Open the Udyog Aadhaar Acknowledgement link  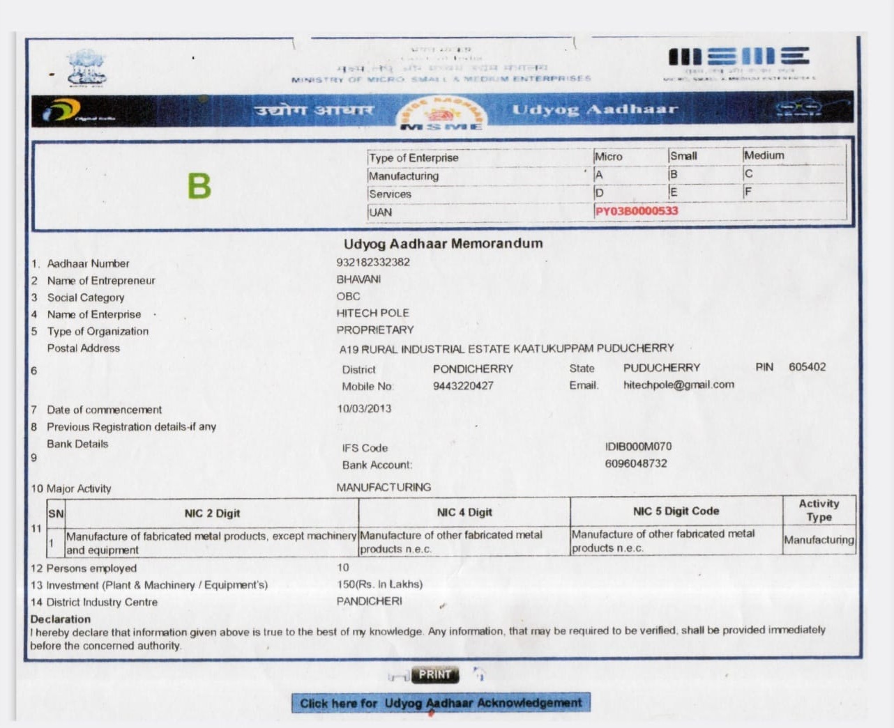(x=441, y=703)
